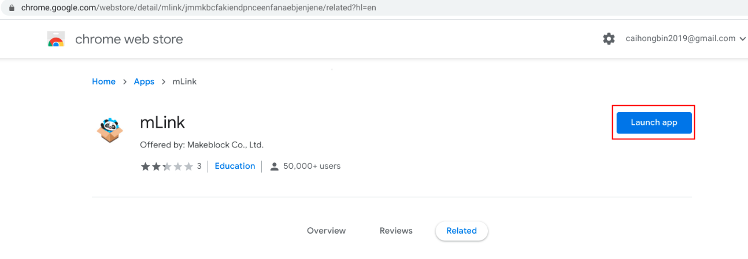Click the mLink breadcrumb item

click(184, 82)
